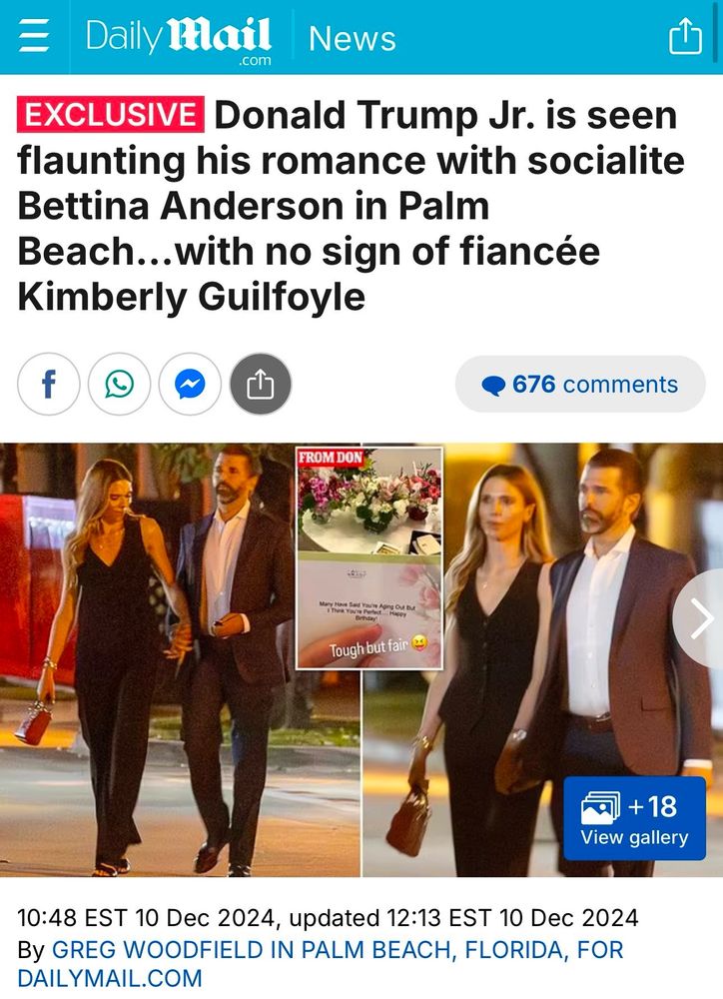Tap the DAILYMAIL.COM byline link
This screenshot has height=999, width=723.
tap(110, 978)
